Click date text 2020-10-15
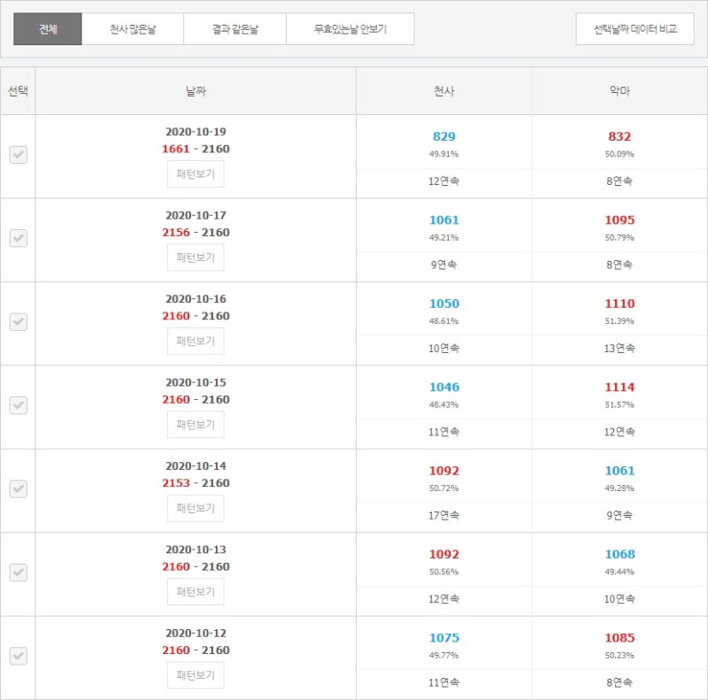This screenshot has width=708, height=700. [x=196, y=382]
